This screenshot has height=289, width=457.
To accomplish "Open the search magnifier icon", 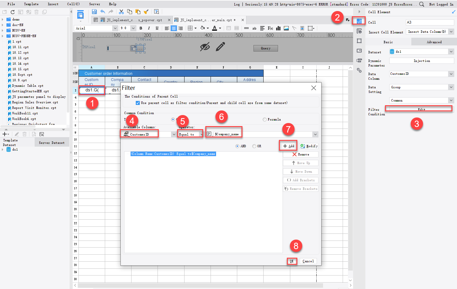I will [422, 4].
